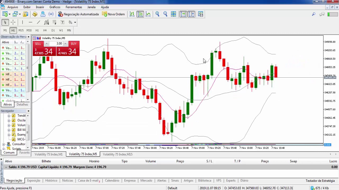This screenshot has width=339, height=190.
Task: Expand the Consultor experts tree node
Action: (x=4, y=144)
